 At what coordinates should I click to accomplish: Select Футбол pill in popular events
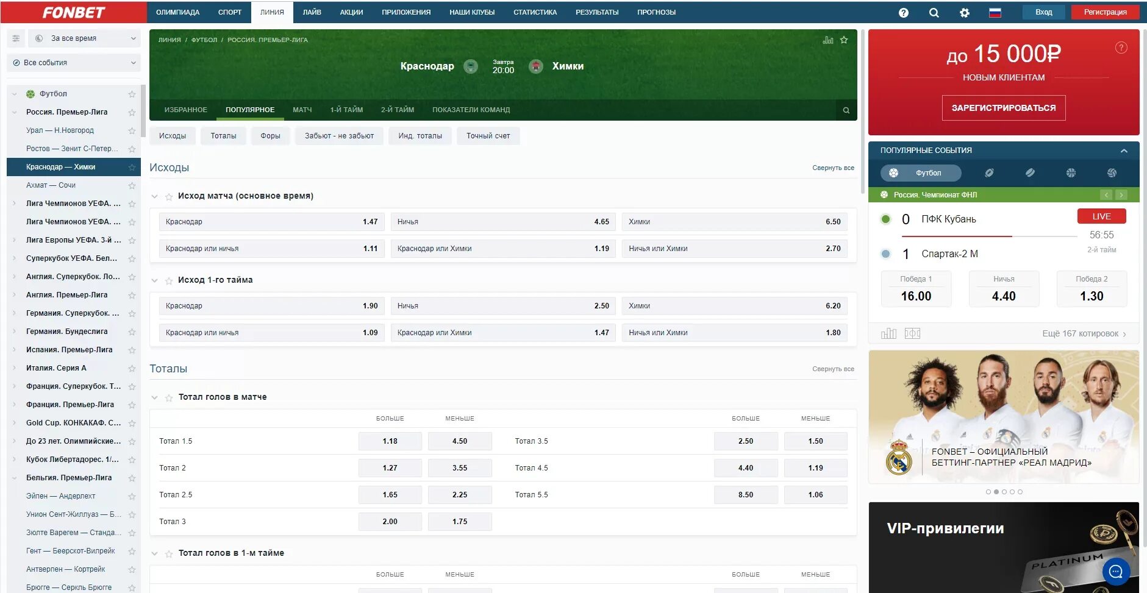tap(921, 173)
